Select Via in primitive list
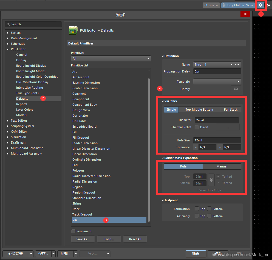Viewport: 272px width, 260px height. tap(109, 220)
